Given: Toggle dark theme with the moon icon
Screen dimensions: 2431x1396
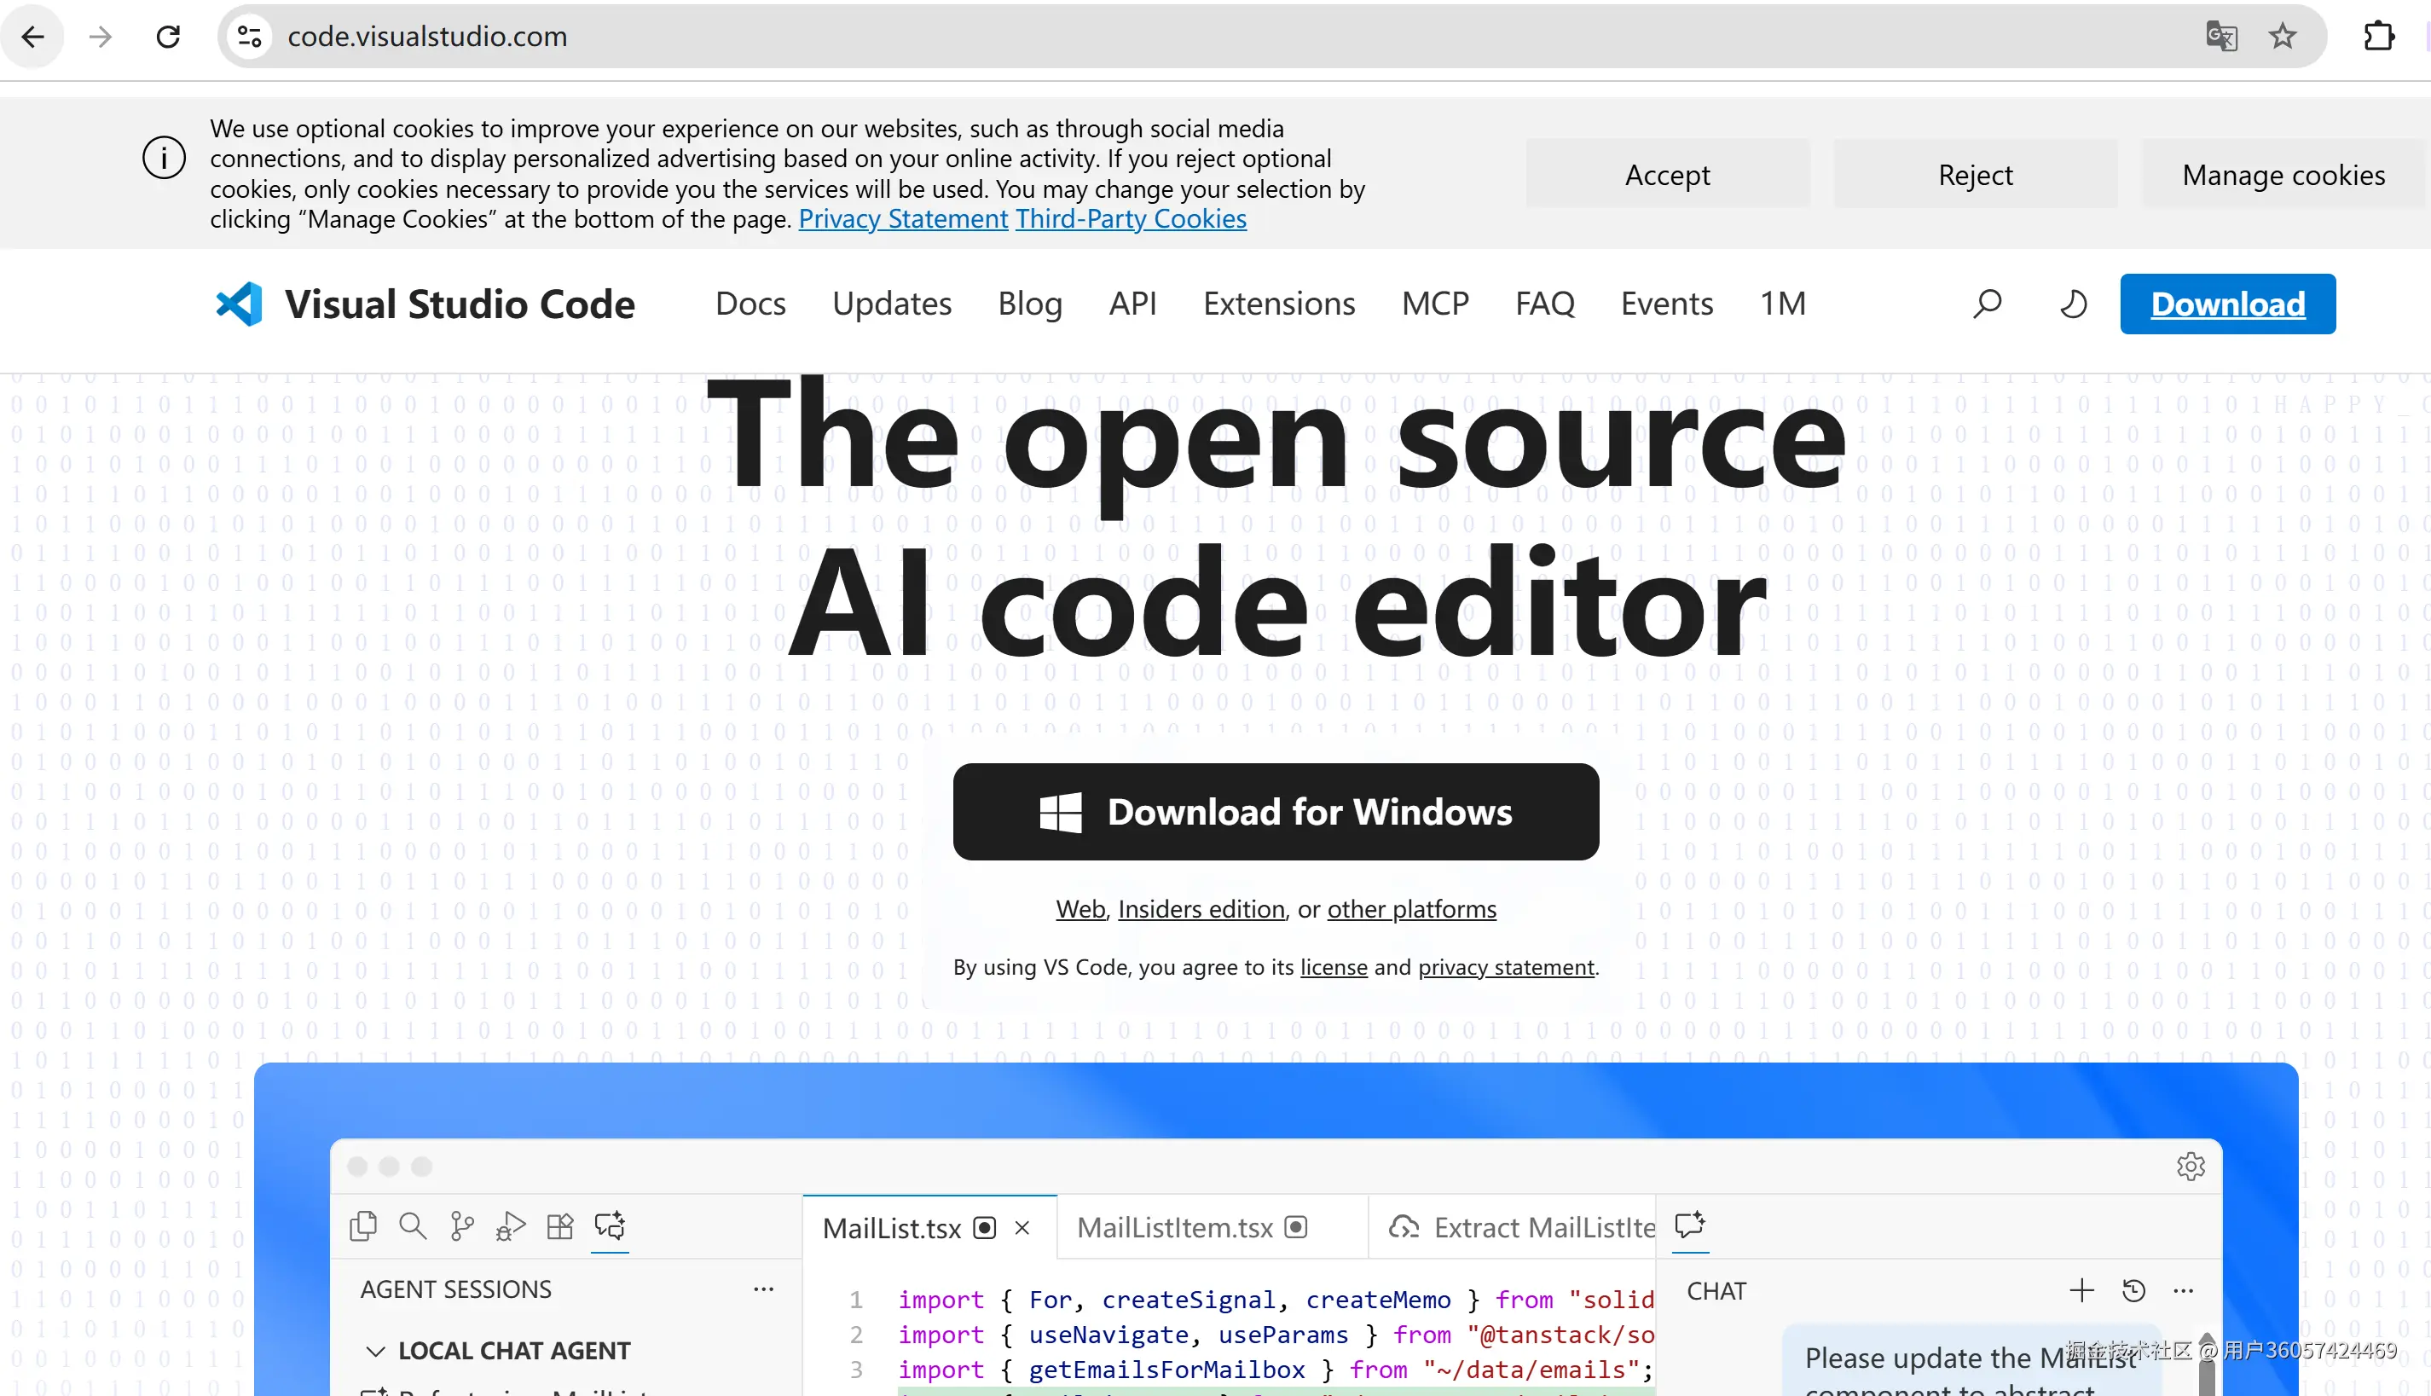Looking at the screenshot, I should coord(2073,304).
